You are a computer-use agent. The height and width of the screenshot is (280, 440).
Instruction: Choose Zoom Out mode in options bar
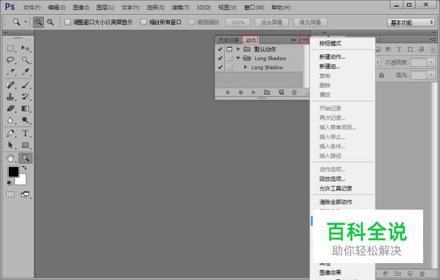(x=50, y=22)
